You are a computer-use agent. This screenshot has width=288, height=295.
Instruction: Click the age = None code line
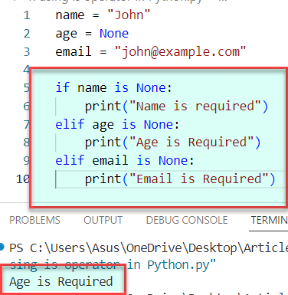click(92, 34)
